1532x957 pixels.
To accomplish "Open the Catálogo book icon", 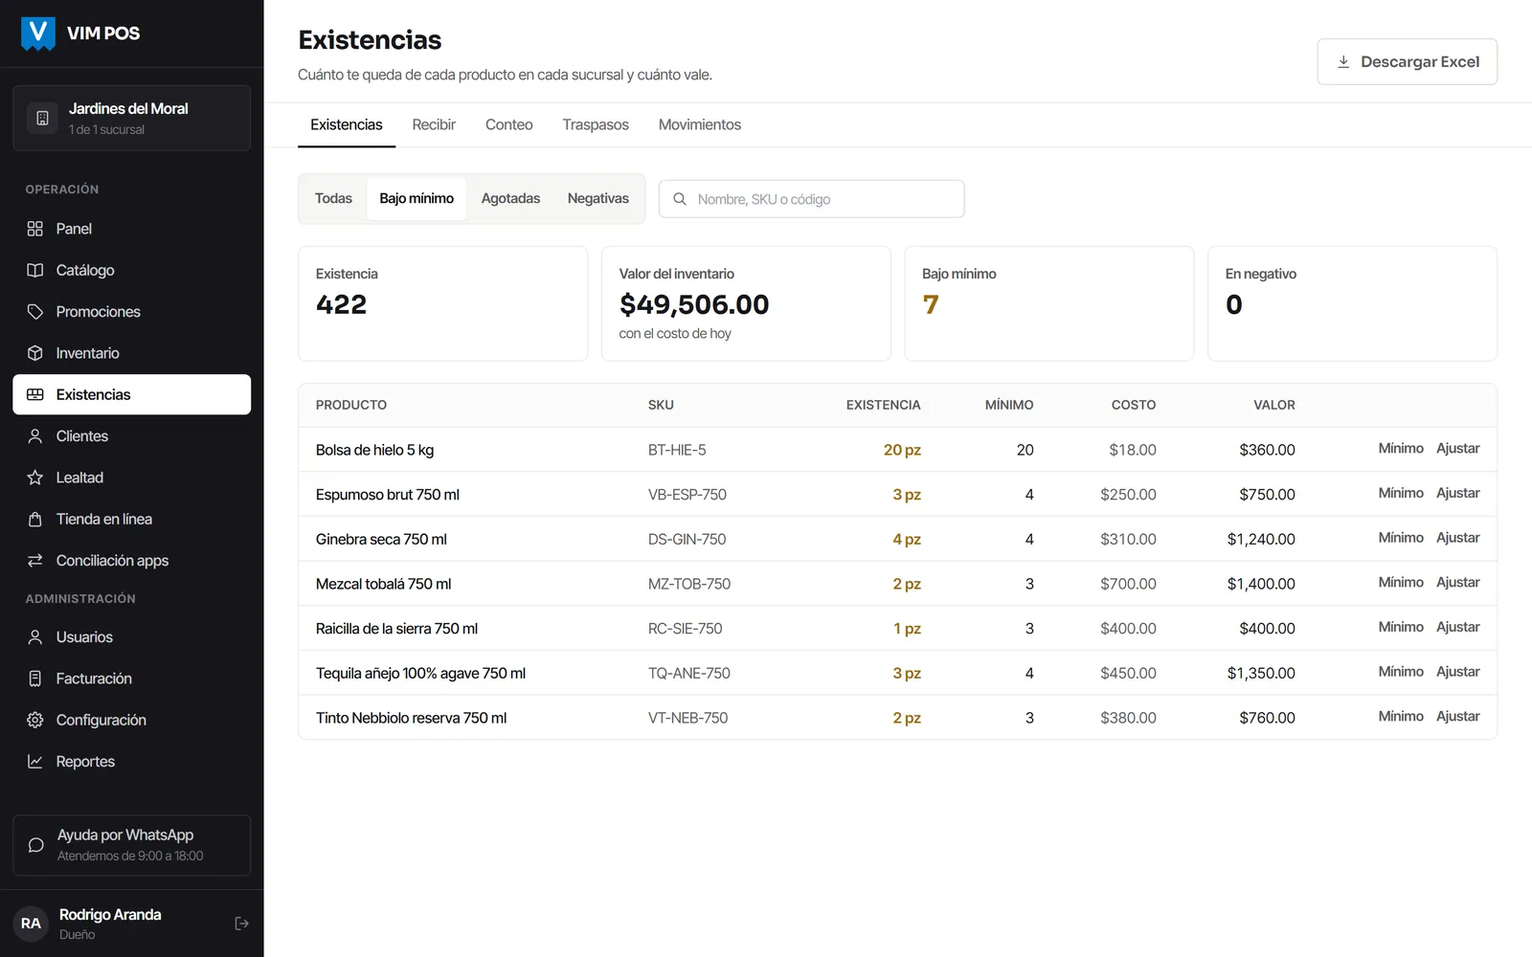I will click(35, 270).
